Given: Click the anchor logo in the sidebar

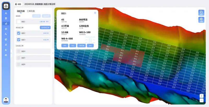Looking at the screenshot, I should [x=6, y=6].
